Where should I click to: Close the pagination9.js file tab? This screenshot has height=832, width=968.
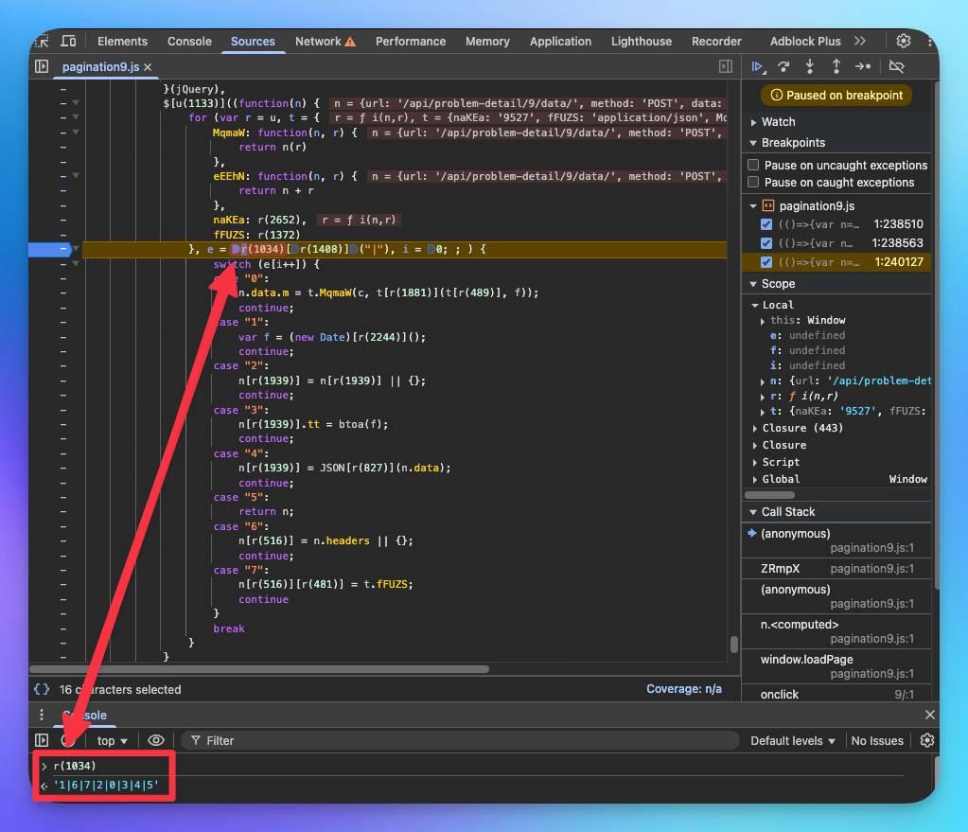click(148, 67)
